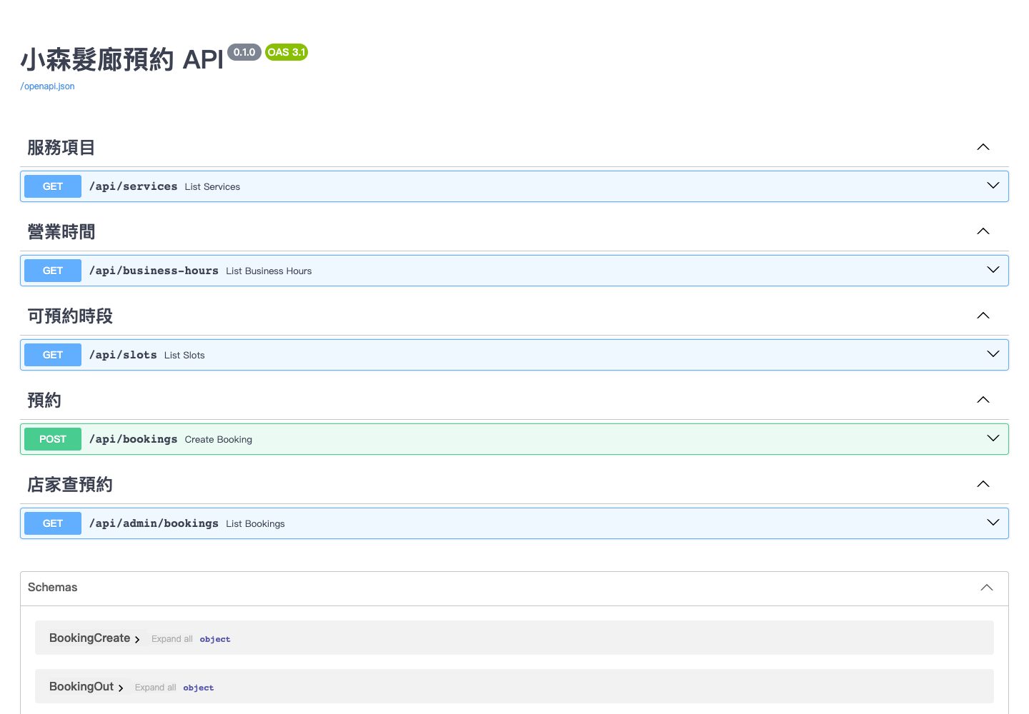Collapse the 可預約時段 section
This screenshot has height=714, width=1029.
983,316
